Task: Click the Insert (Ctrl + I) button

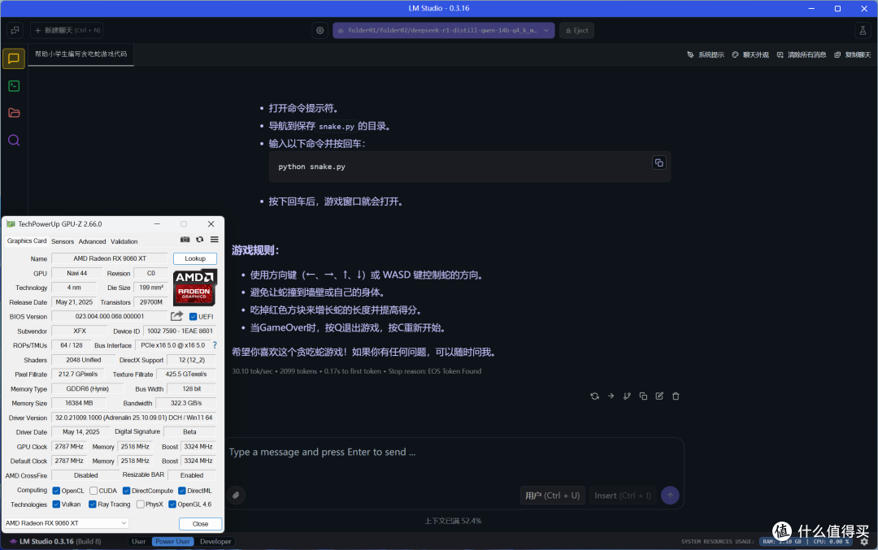Action: tap(623, 496)
